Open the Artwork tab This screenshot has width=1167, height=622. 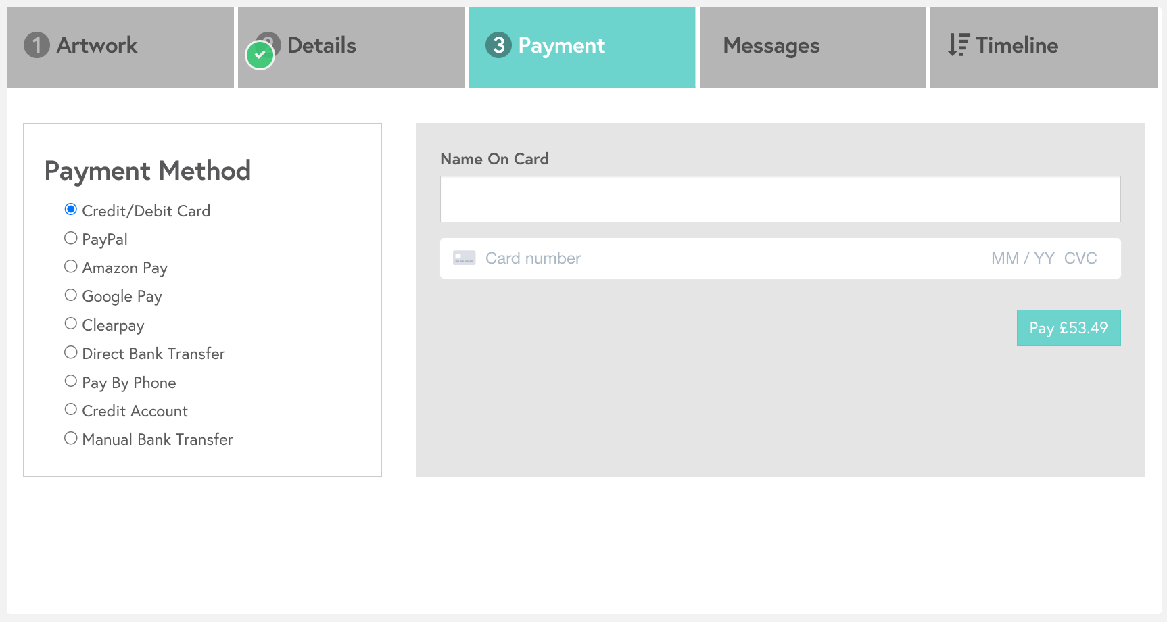pos(120,47)
